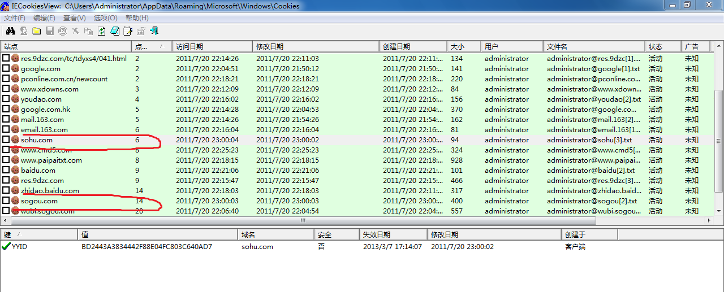This screenshot has width=724, height=292.
Task: Click the binoculars Find toolbar icon
Action: [x=10, y=31]
